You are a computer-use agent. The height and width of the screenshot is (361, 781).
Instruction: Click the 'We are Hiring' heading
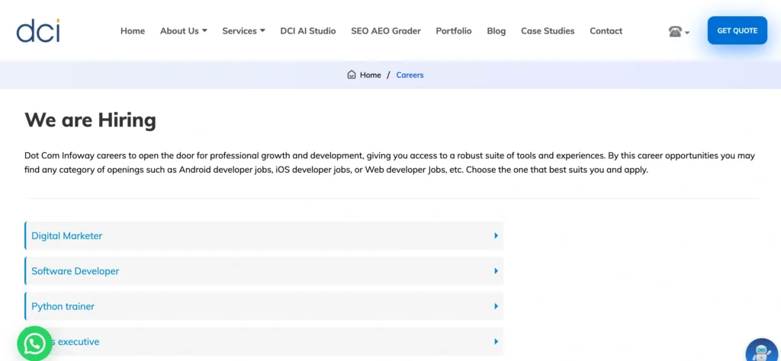(x=90, y=120)
